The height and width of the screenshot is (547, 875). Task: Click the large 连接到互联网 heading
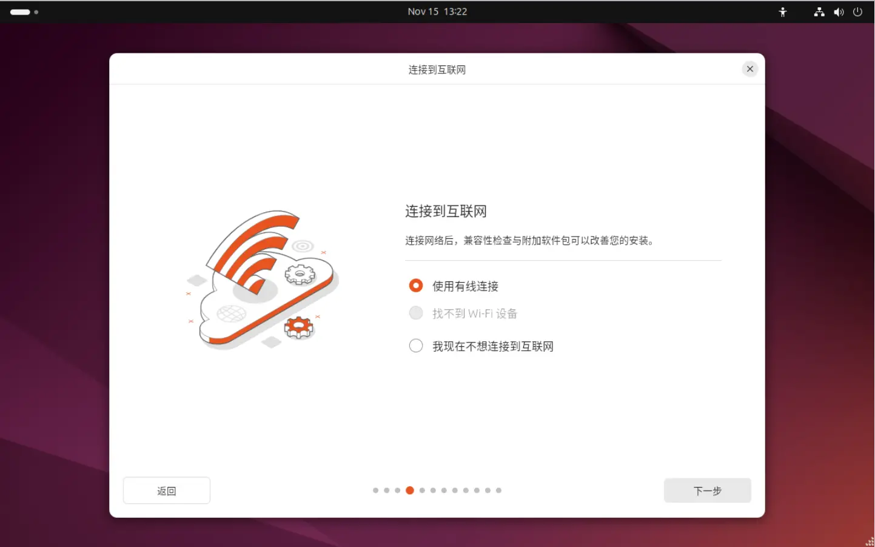[x=446, y=211]
